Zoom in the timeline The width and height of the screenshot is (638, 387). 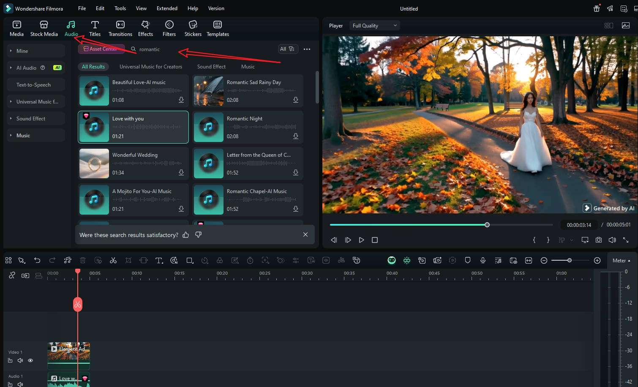[597, 261]
